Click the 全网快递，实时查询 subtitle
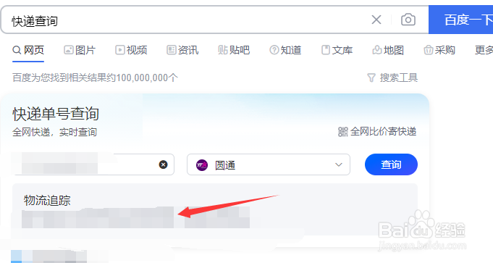This screenshot has height=263, width=493. 55,132
